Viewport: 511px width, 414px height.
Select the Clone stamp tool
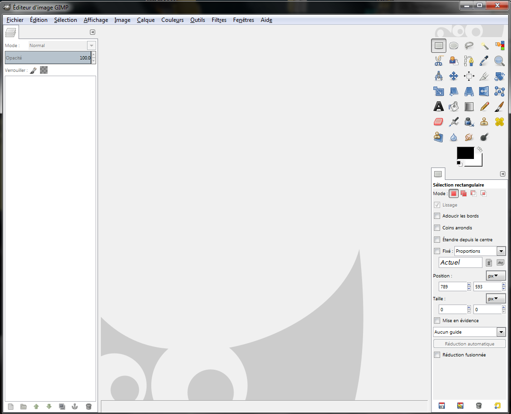[484, 122]
